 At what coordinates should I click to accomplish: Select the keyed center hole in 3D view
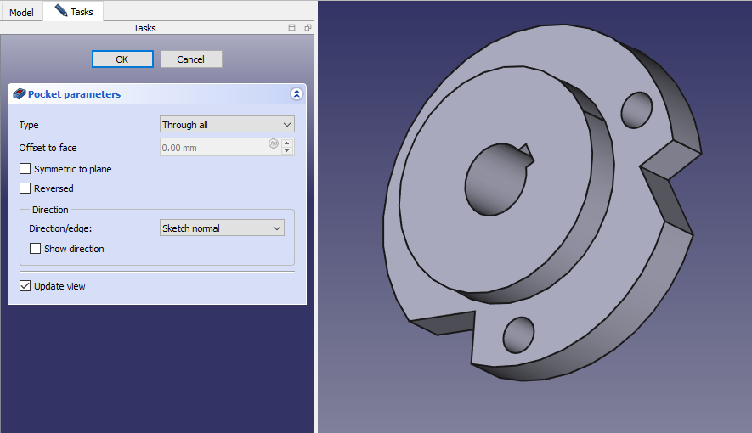(x=495, y=179)
